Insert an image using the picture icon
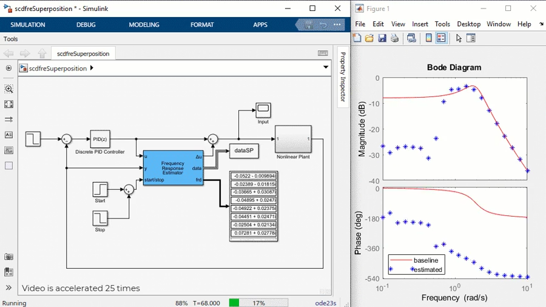The width and height of the screenshot is (546, 307). coord(8,150)
